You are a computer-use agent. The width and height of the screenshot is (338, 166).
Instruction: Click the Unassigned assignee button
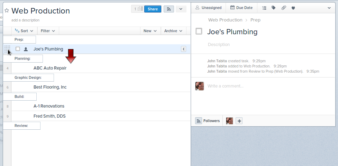[208, 8]
